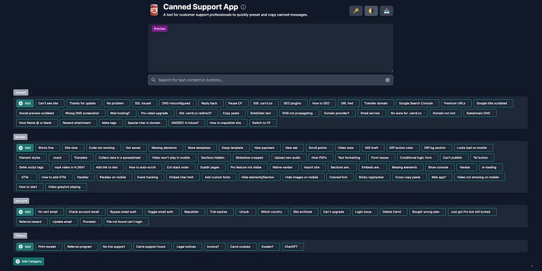The height and width of the screenshot is (271, 542).
Task: Click the red can app logo
Action: (154, 10)
